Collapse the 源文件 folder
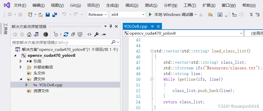Image resolution: width=263 pixels, height=111 pixels. click(x=21, y=79)
